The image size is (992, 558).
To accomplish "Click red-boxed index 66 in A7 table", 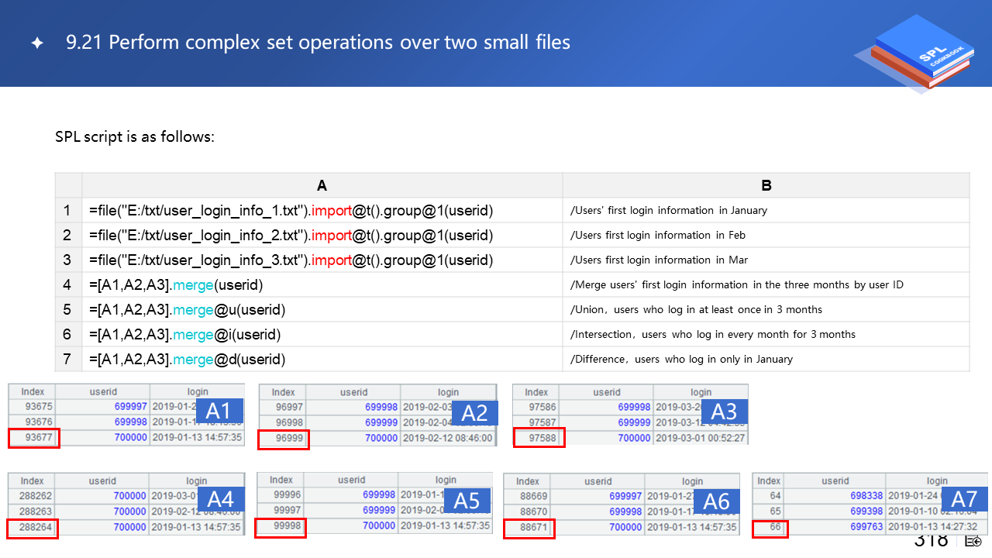I will (770, 527).
